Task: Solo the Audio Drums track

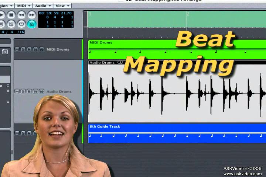Action: tap(23, 91)
